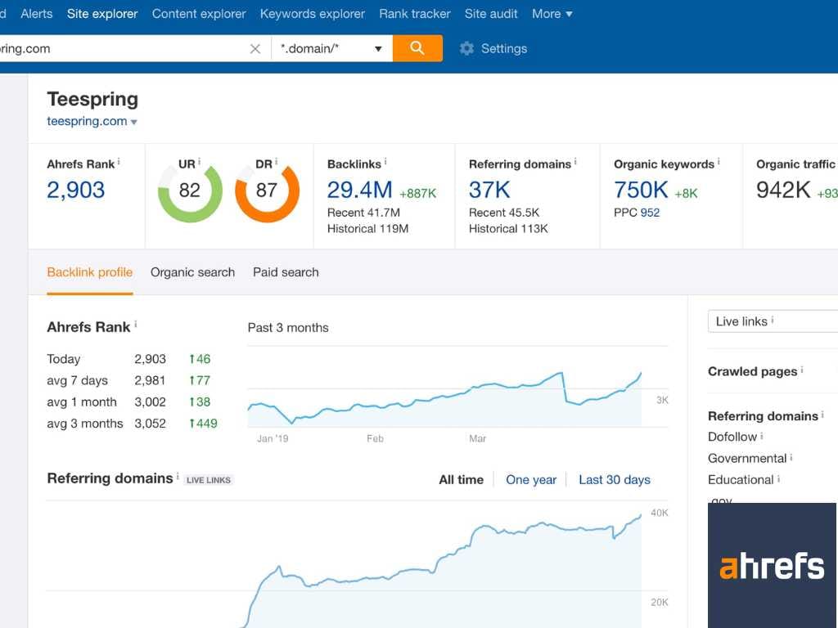Open Rank tracker in the top navigation
Viewport: 838px width, 628px height.
coord(415,14)
